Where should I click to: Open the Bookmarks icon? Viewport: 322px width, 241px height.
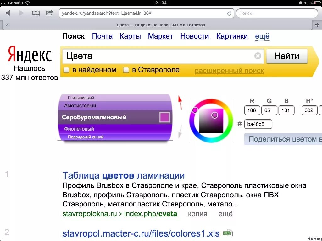pos(36,13)
